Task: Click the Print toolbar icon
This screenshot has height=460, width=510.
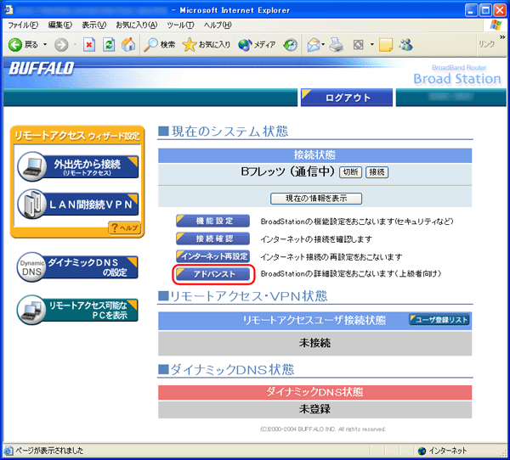Action: pos(337,45)
